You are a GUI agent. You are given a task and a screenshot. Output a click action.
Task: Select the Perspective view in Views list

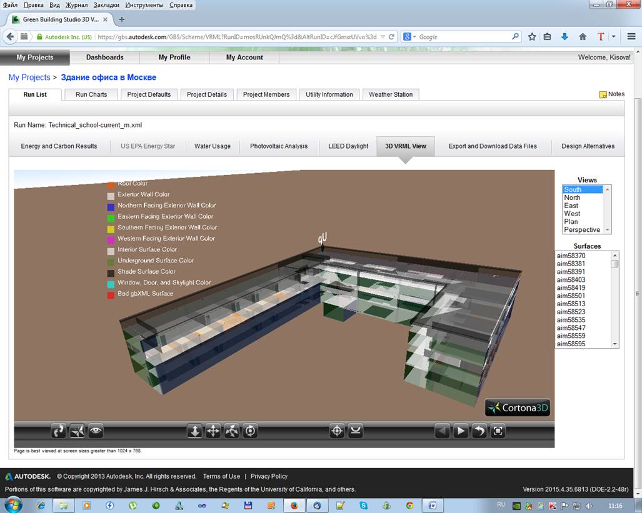[x=582, y=230]
